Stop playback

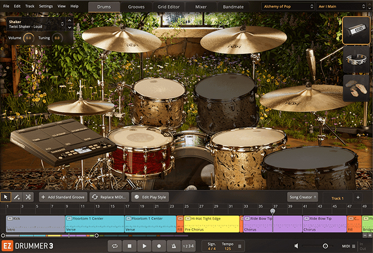pos(129,246)
